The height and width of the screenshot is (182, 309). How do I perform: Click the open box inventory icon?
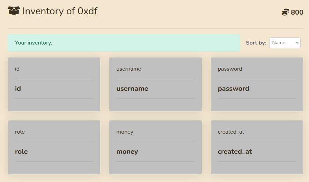(14, 11)
